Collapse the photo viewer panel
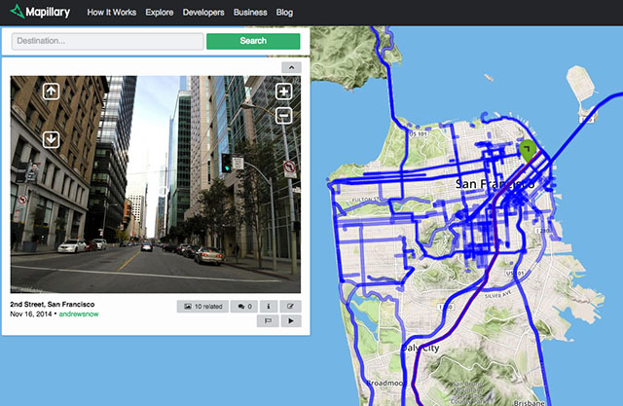 click(x=291, y=68)
